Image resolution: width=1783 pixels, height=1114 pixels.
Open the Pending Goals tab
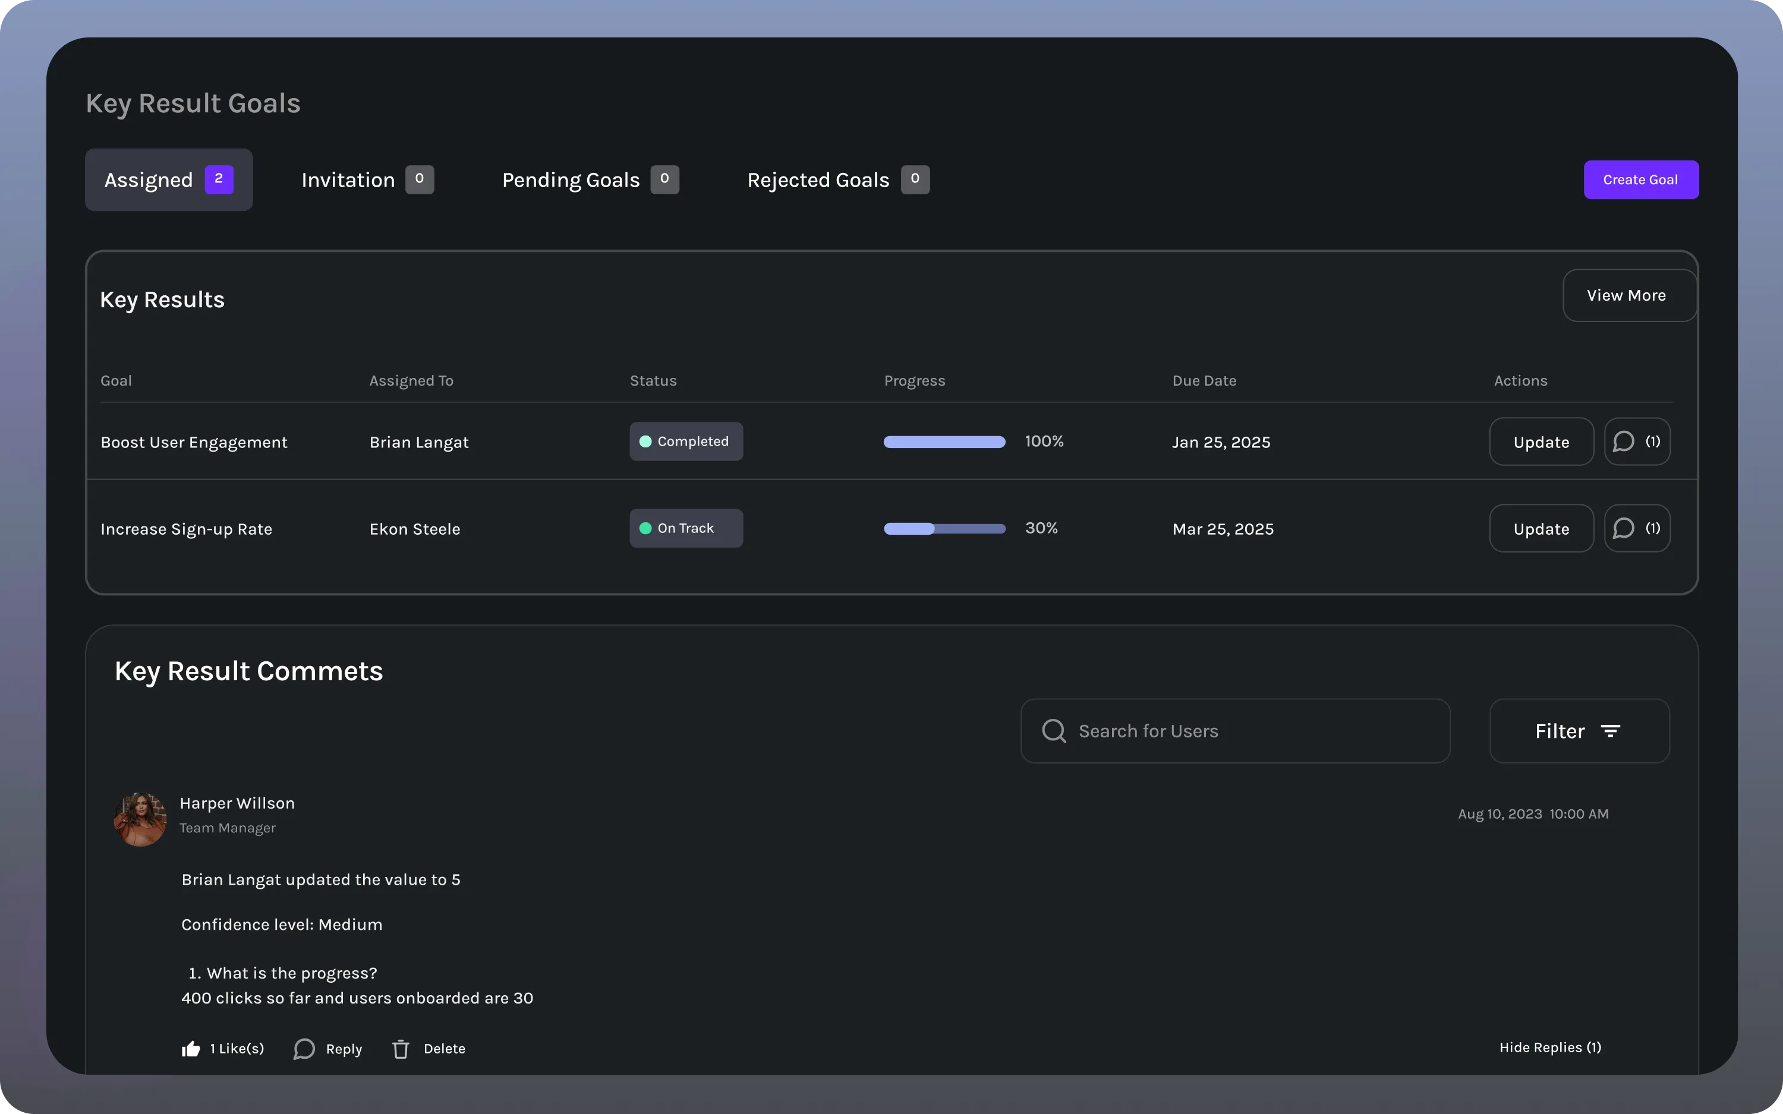coord(590,180)
